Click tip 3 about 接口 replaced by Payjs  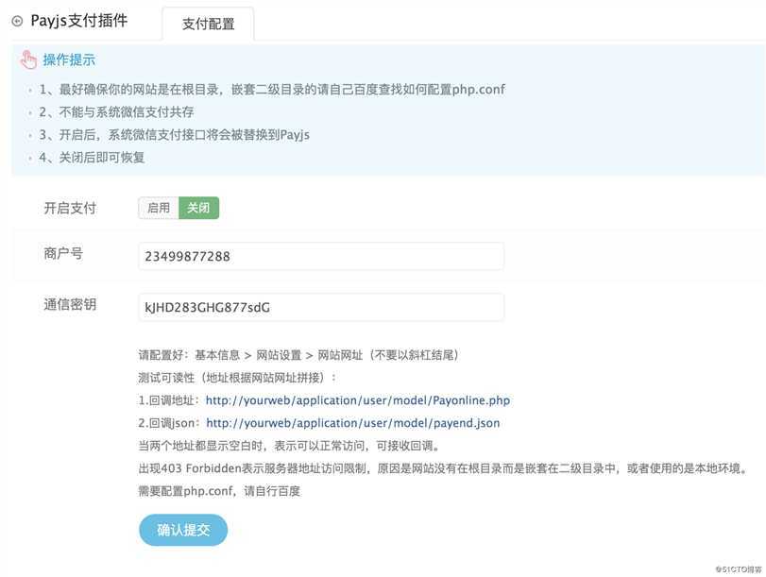[175, 134]
